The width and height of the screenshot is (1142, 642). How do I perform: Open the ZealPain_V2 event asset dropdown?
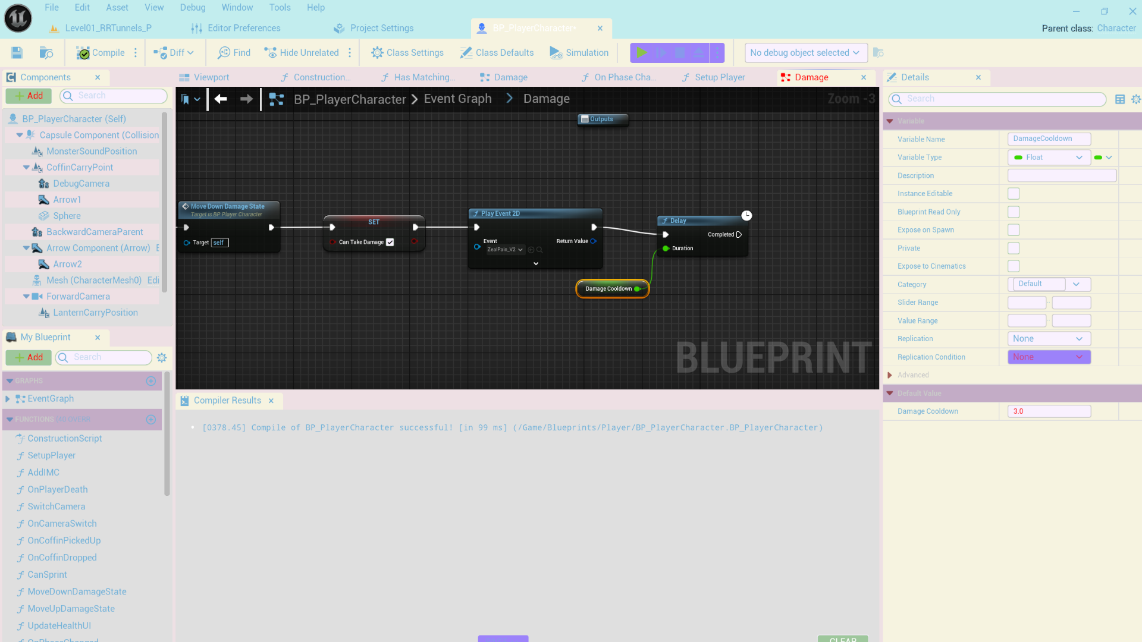[505, 250]
